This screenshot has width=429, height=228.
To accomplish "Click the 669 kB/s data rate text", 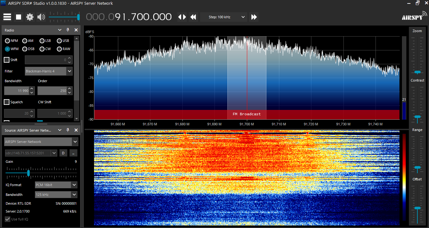I will point(70,211).
